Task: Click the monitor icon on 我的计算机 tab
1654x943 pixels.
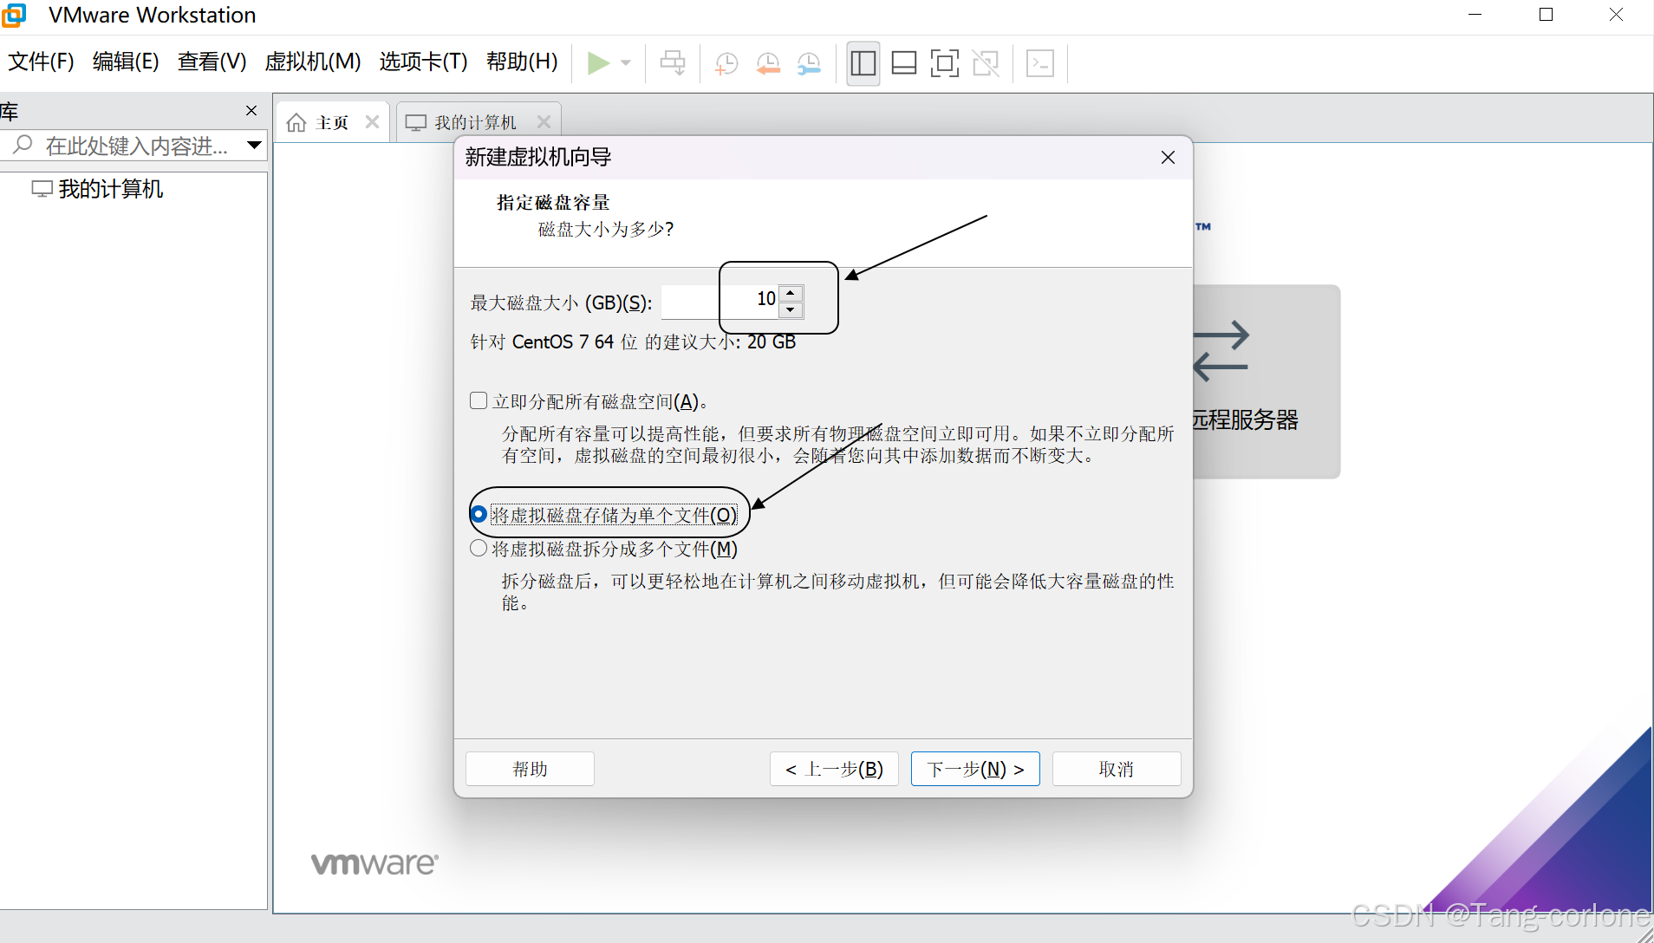Action: coord(416,122)
